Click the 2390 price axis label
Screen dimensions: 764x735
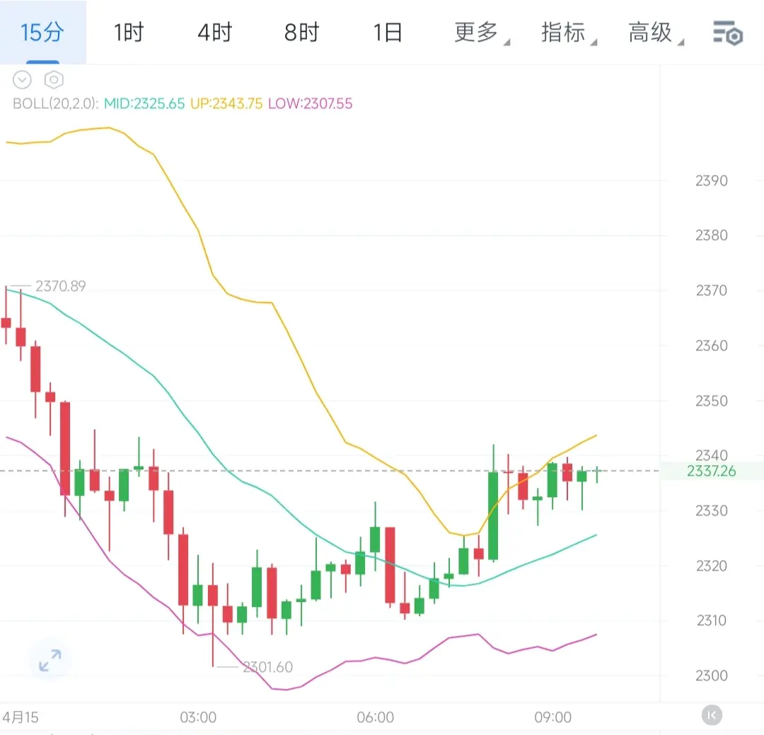pos(712,181)
